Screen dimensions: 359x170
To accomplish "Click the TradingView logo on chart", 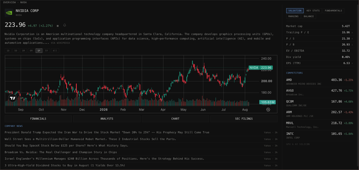I will pos(13,98).
